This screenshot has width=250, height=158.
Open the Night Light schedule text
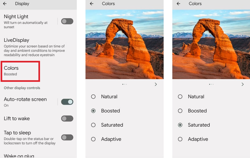coord(26,25)
